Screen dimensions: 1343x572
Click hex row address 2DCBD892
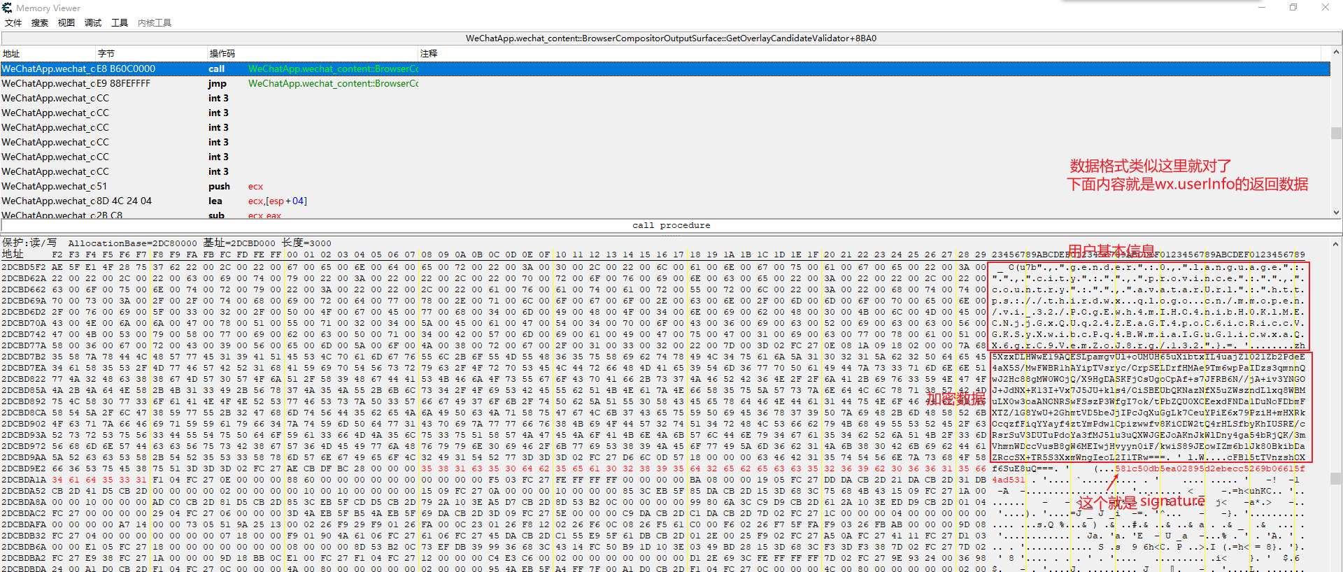click(24, 401)
